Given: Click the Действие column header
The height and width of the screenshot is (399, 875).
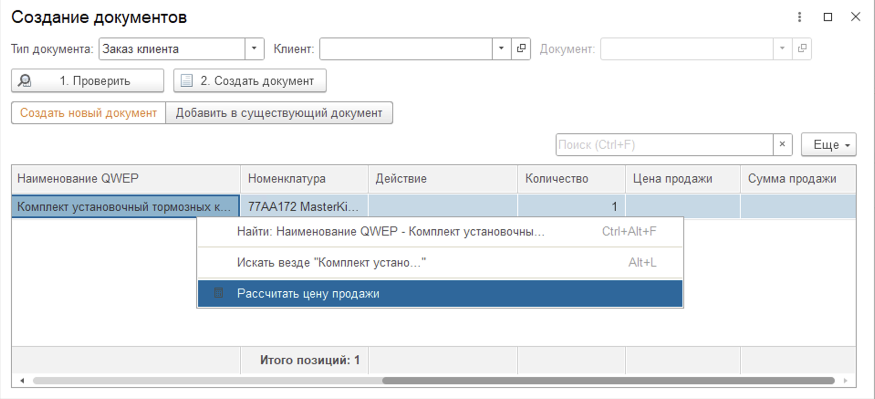Looking at the screenshot, I should (443, 178).
